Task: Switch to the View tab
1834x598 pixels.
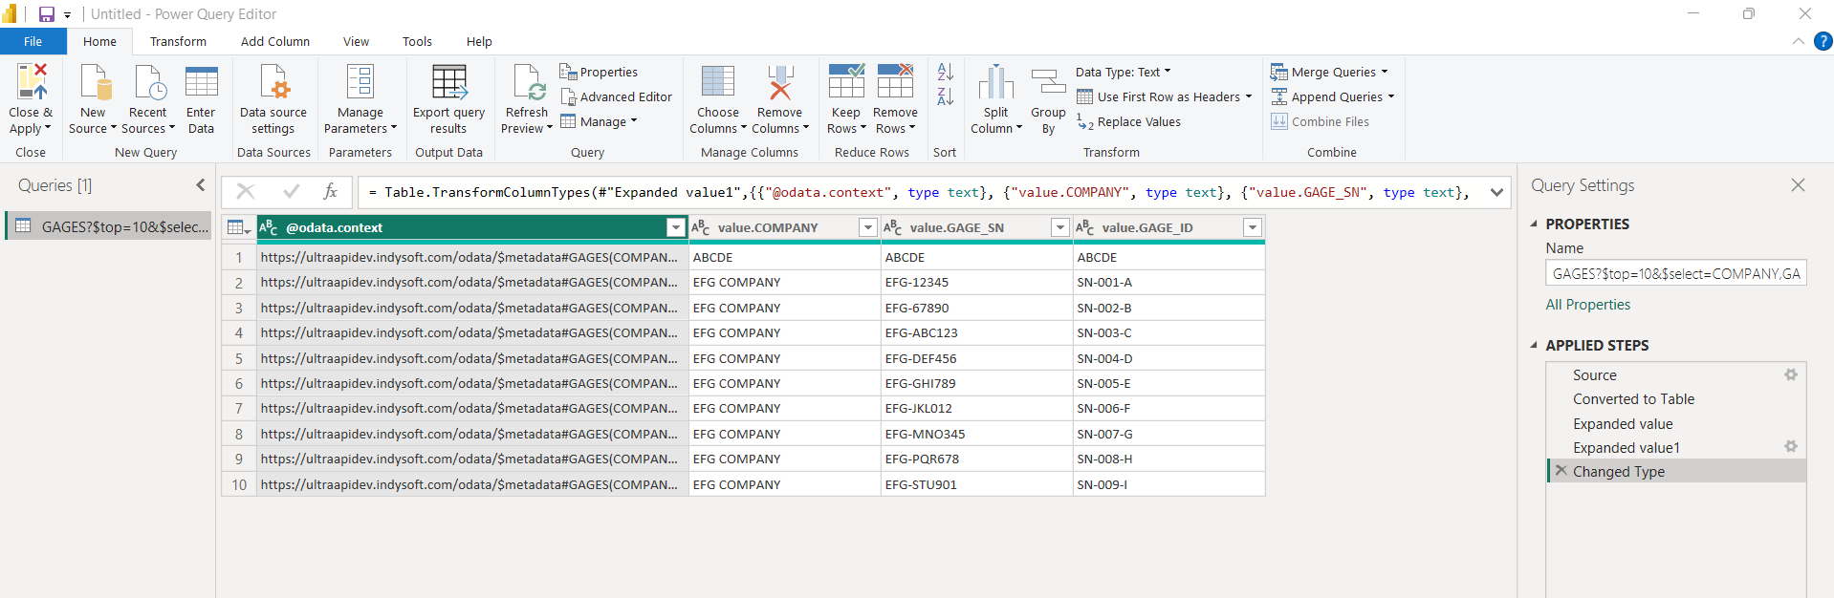Action: tap(356, 41)
